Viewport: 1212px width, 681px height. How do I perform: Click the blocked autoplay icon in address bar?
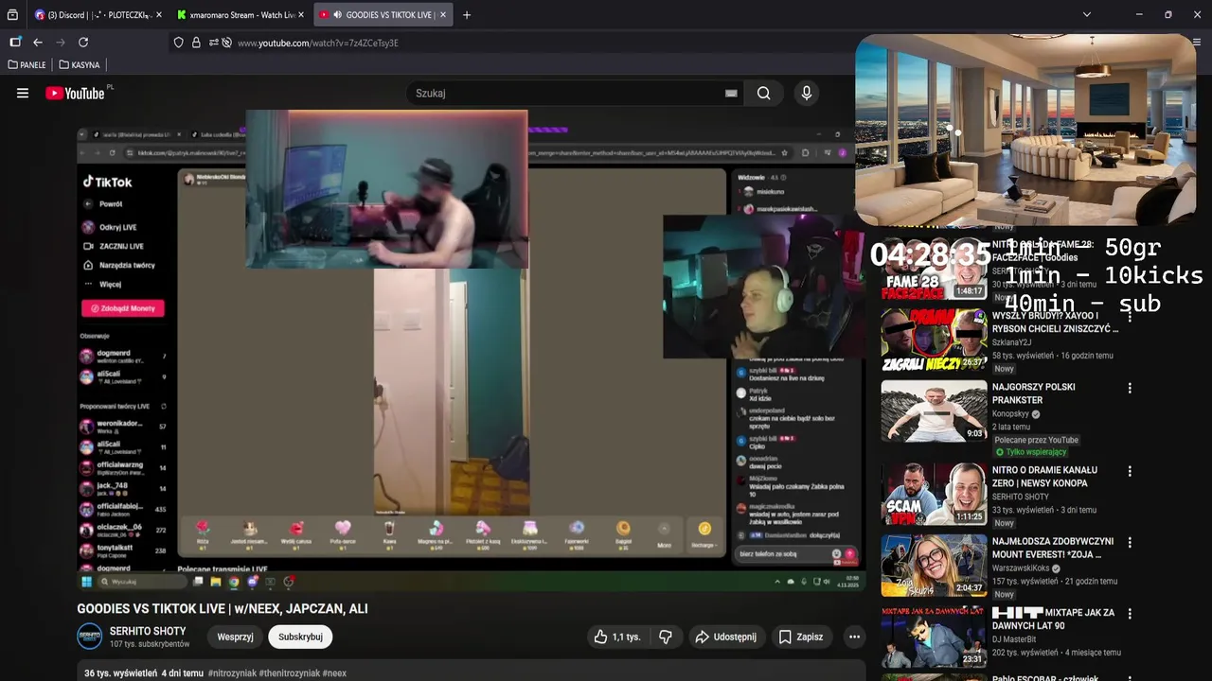pos(227,43)
